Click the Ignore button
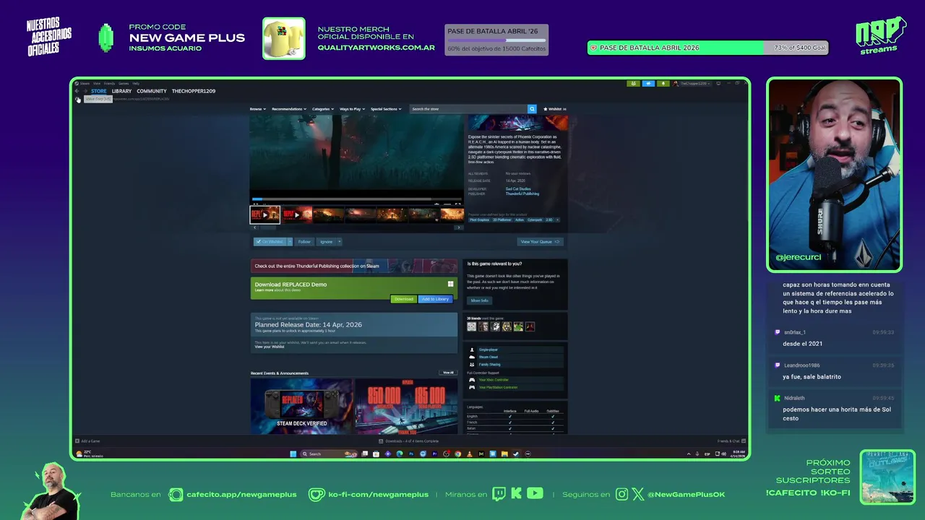925x520 pixels. click(326, 242)
